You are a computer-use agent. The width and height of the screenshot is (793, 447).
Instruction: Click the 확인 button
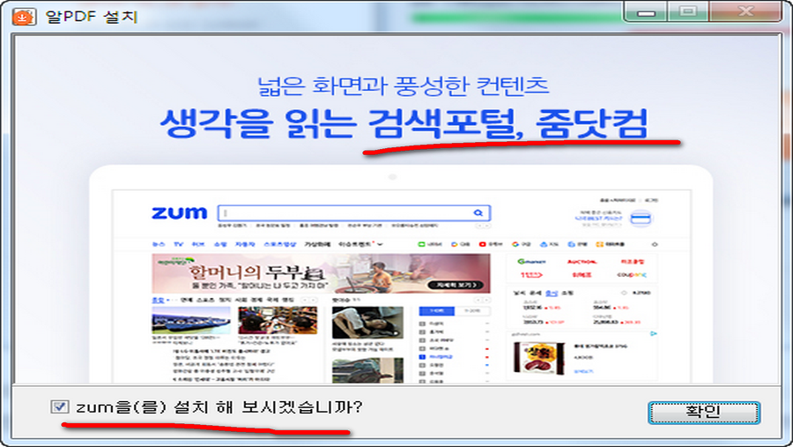pos(703,413)
